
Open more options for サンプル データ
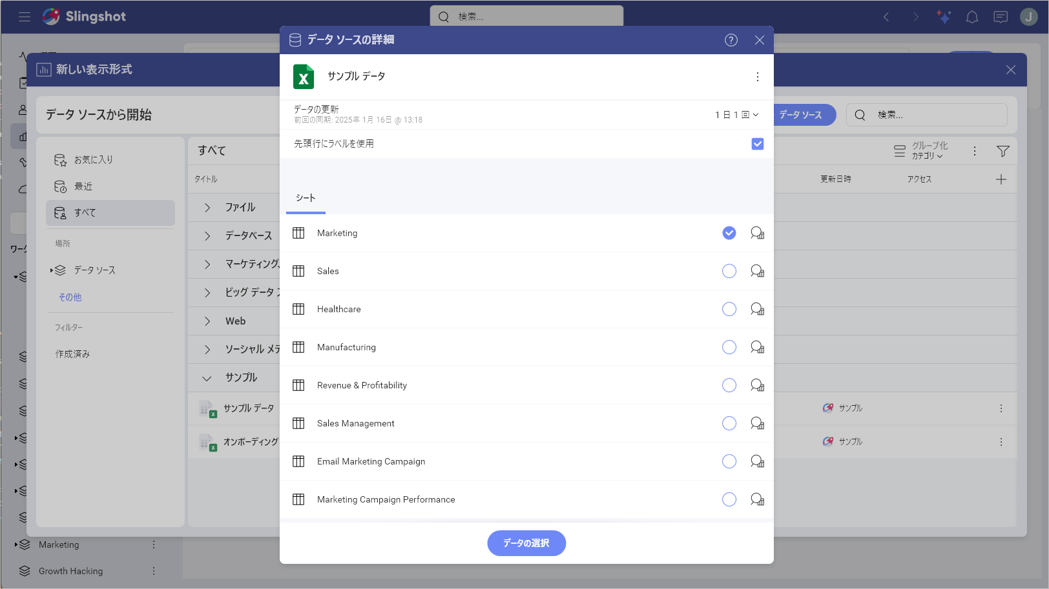[758, 77]
